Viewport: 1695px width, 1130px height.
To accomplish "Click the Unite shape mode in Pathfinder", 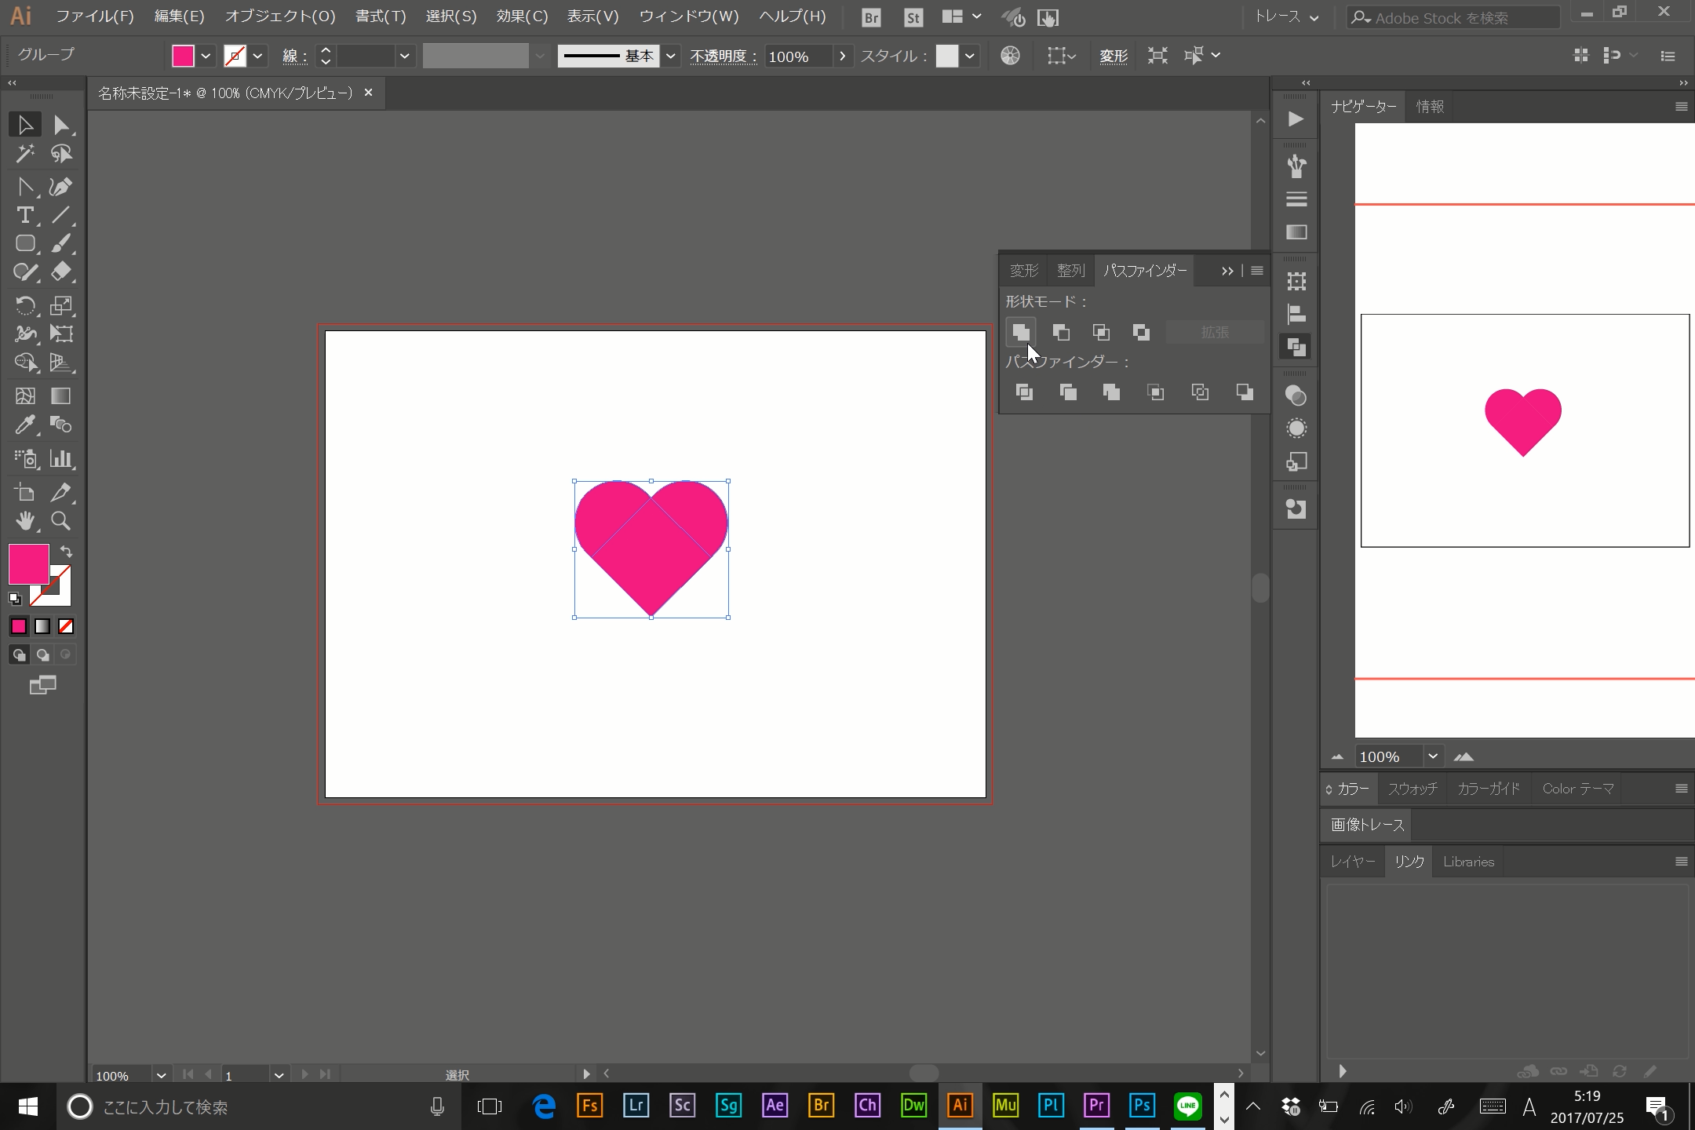I will [x=1021, y=333].
